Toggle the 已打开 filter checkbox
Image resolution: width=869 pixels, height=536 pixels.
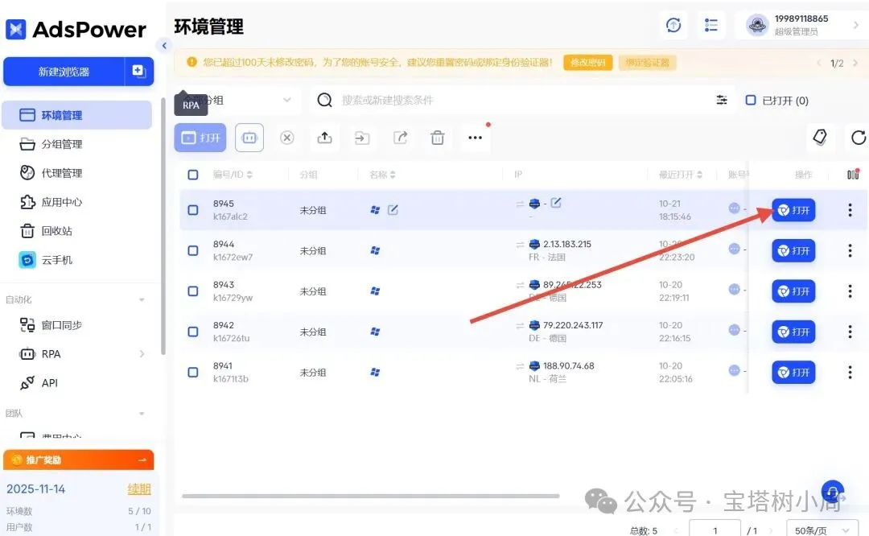coord(751,101)
